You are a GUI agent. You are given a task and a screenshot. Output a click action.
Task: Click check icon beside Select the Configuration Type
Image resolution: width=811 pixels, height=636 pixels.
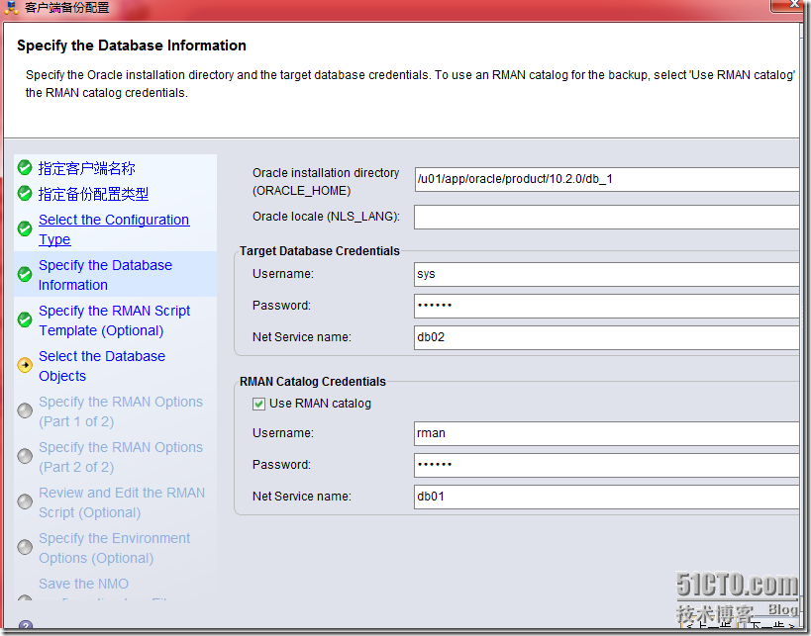pyautogui.click(x=25, y=228)
